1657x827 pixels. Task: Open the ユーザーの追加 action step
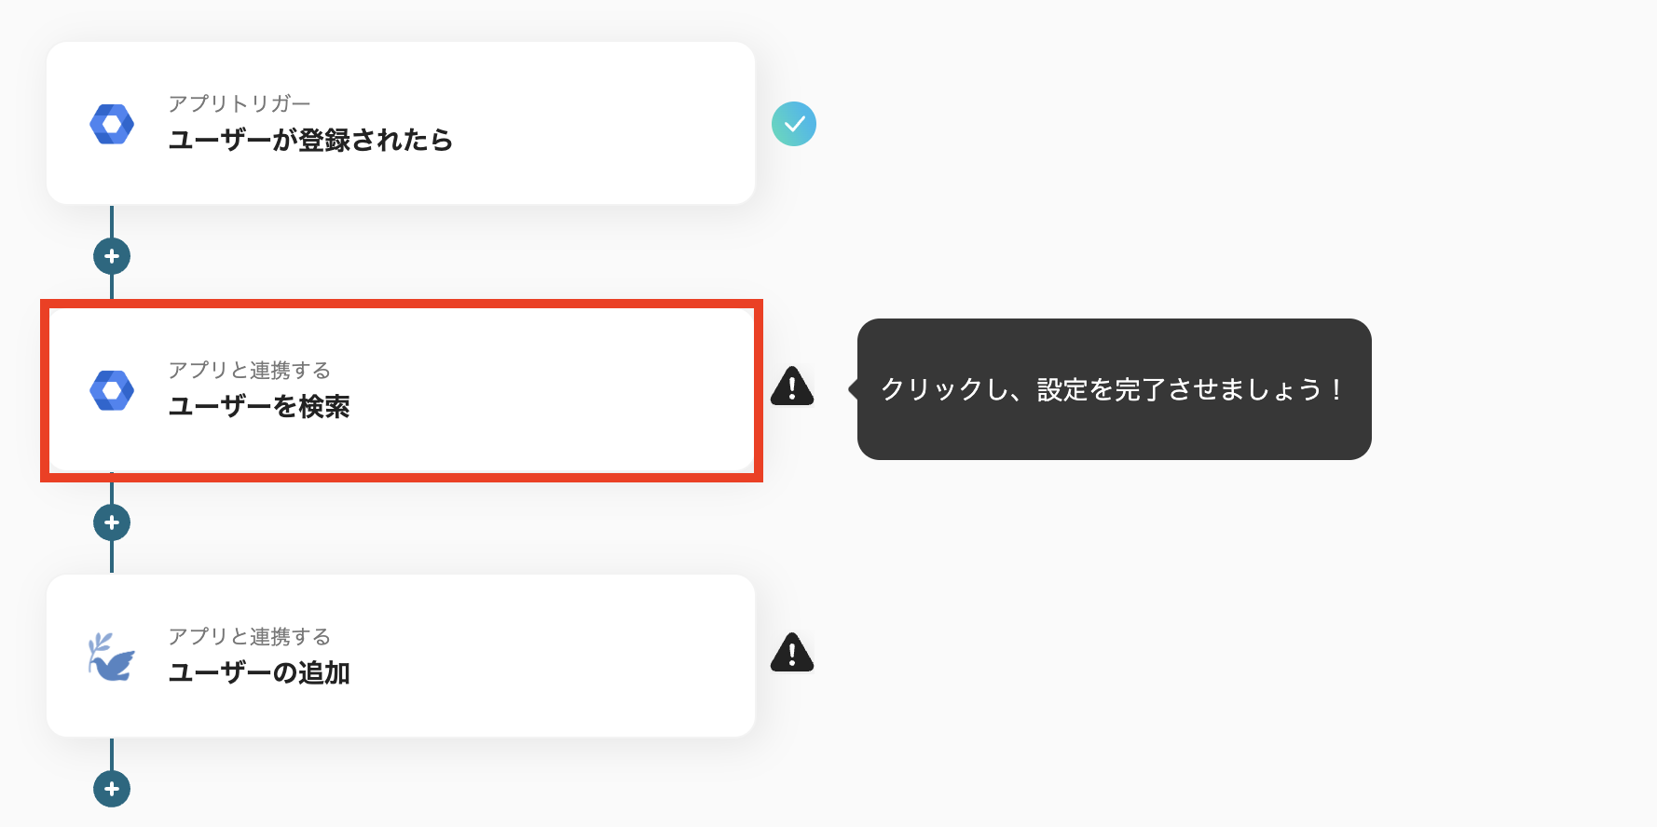(401, 656)
